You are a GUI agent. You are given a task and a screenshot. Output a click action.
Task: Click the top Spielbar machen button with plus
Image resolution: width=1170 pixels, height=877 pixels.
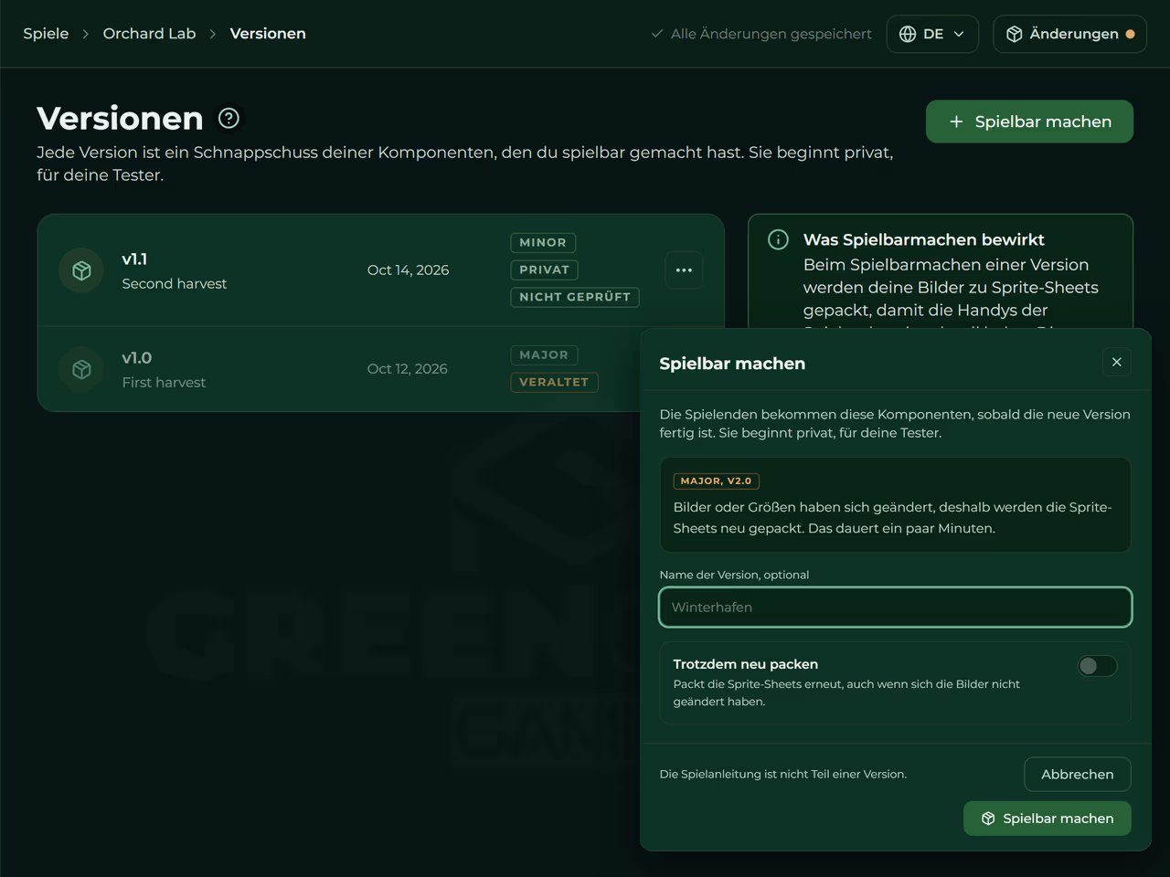point(1029,122)
